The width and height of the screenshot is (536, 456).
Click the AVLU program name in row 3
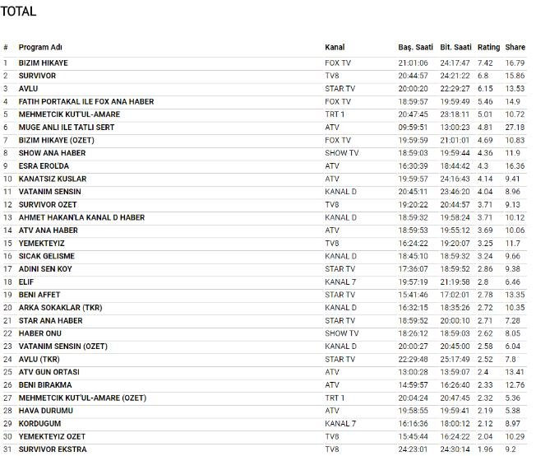click(28, 89)
